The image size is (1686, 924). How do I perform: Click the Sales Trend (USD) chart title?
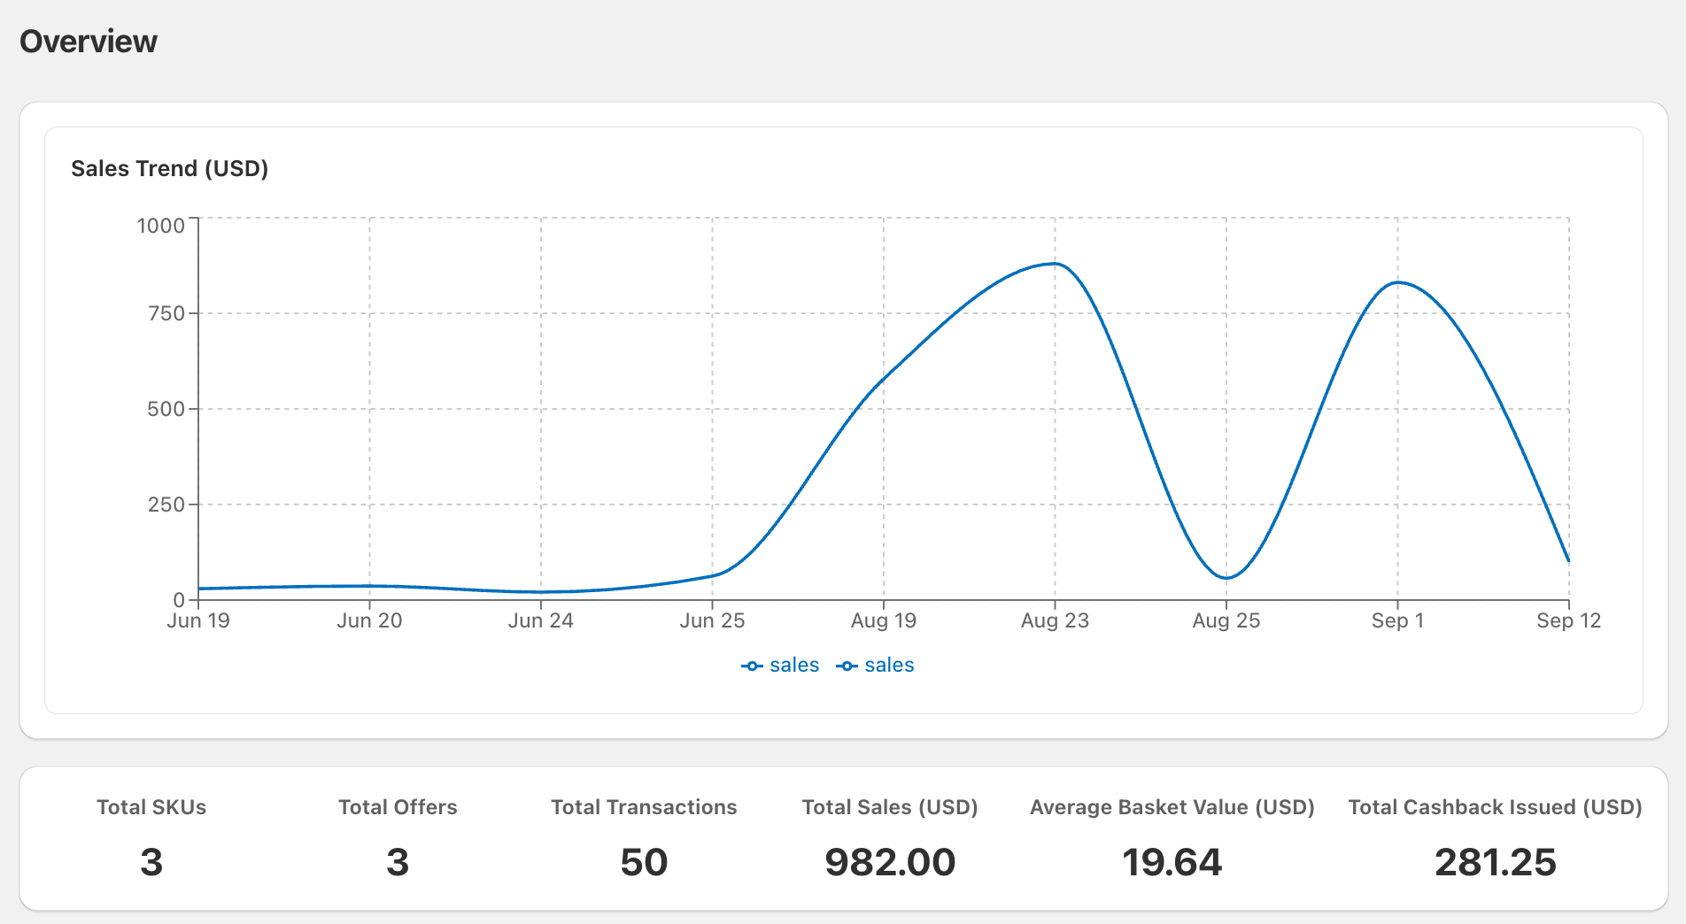coord(169,168)
